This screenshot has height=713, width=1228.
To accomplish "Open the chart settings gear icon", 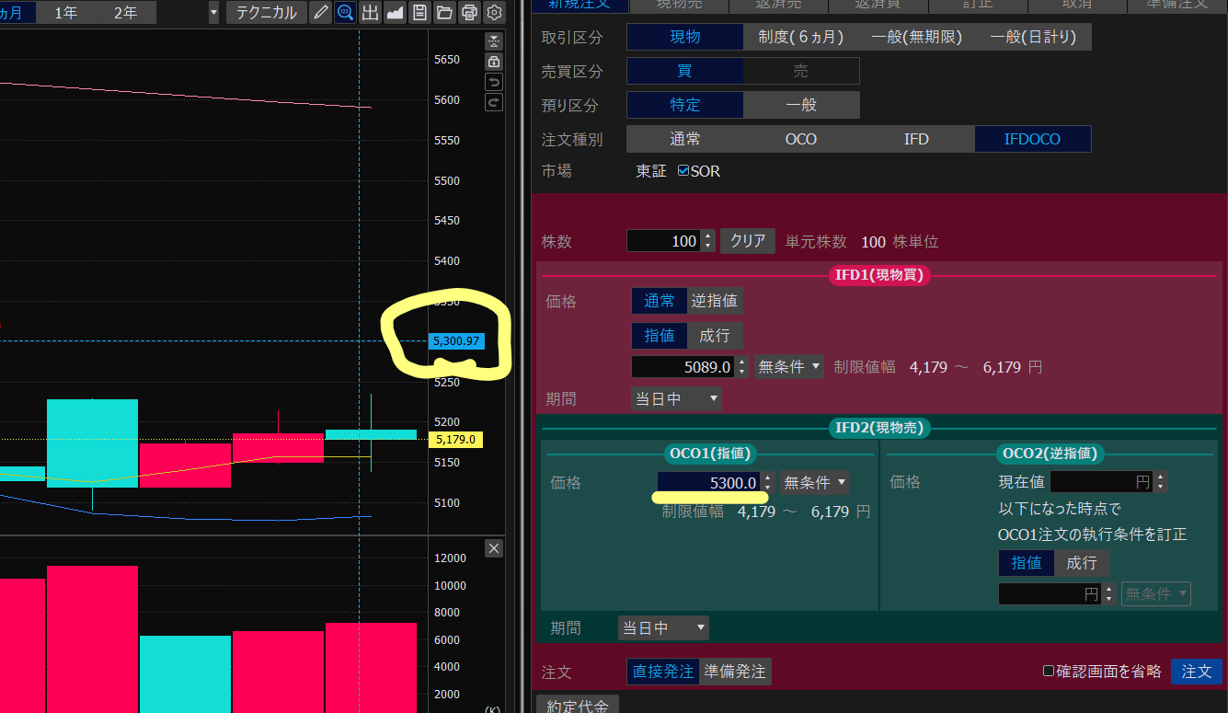I will click(x=494, y=12).
